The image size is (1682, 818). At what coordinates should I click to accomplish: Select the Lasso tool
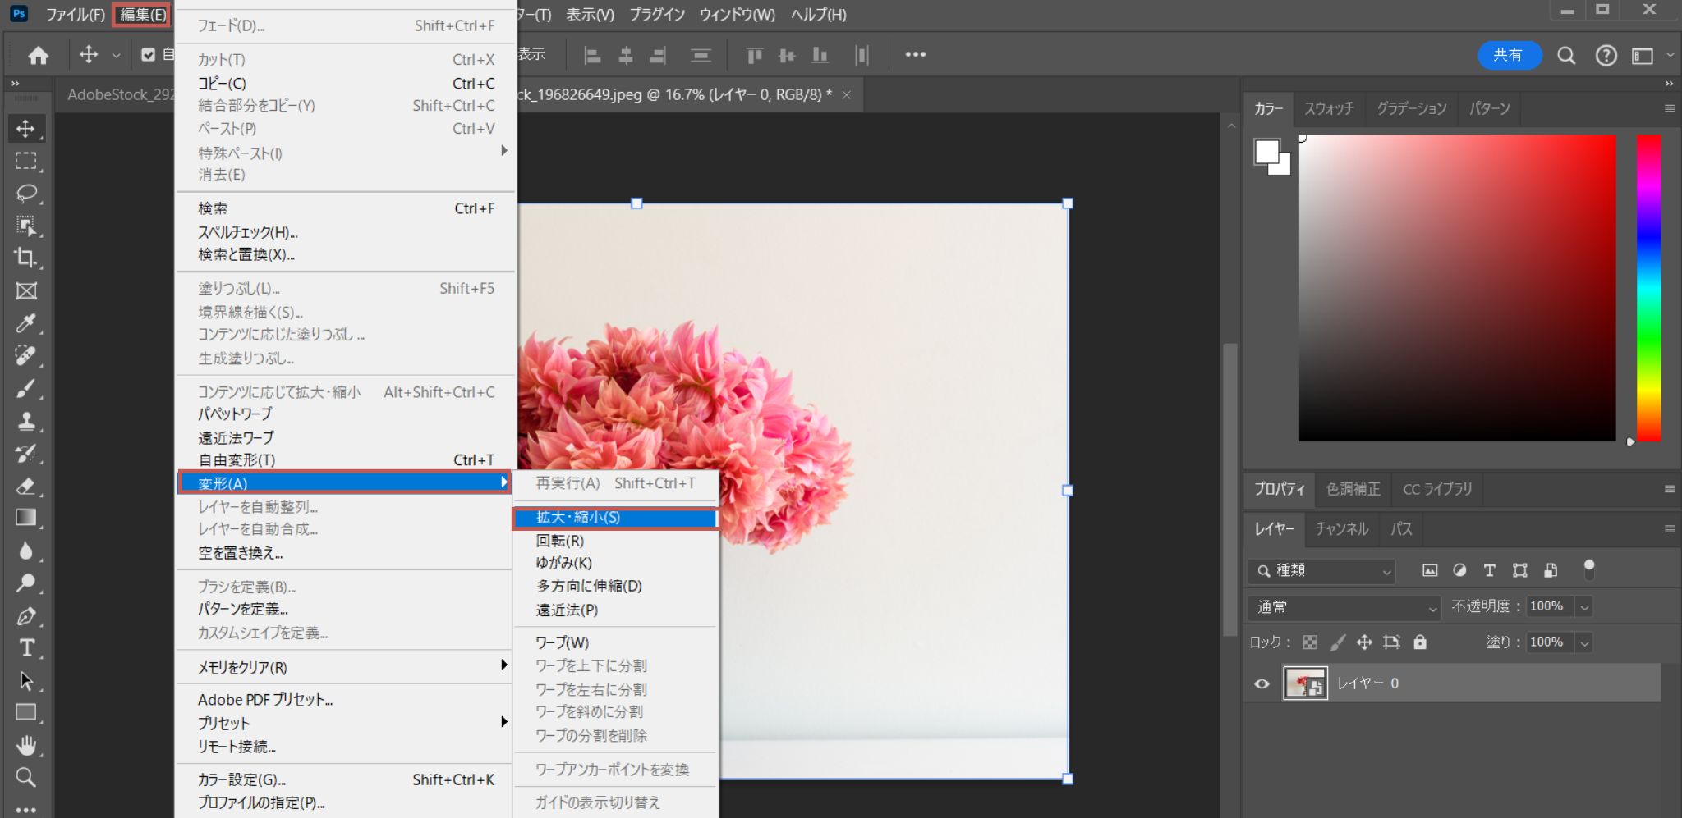(25, 194)
